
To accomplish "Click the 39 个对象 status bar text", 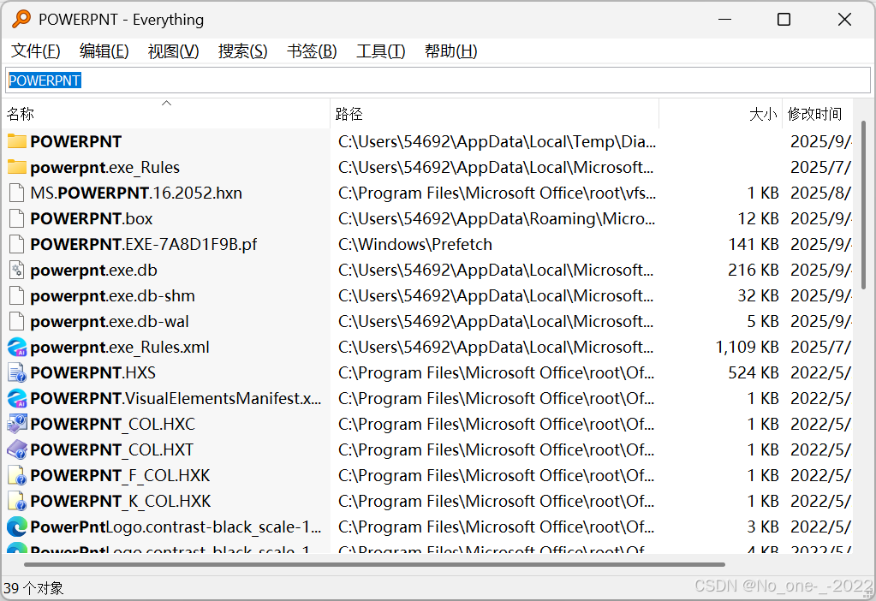I will (33, 588).
